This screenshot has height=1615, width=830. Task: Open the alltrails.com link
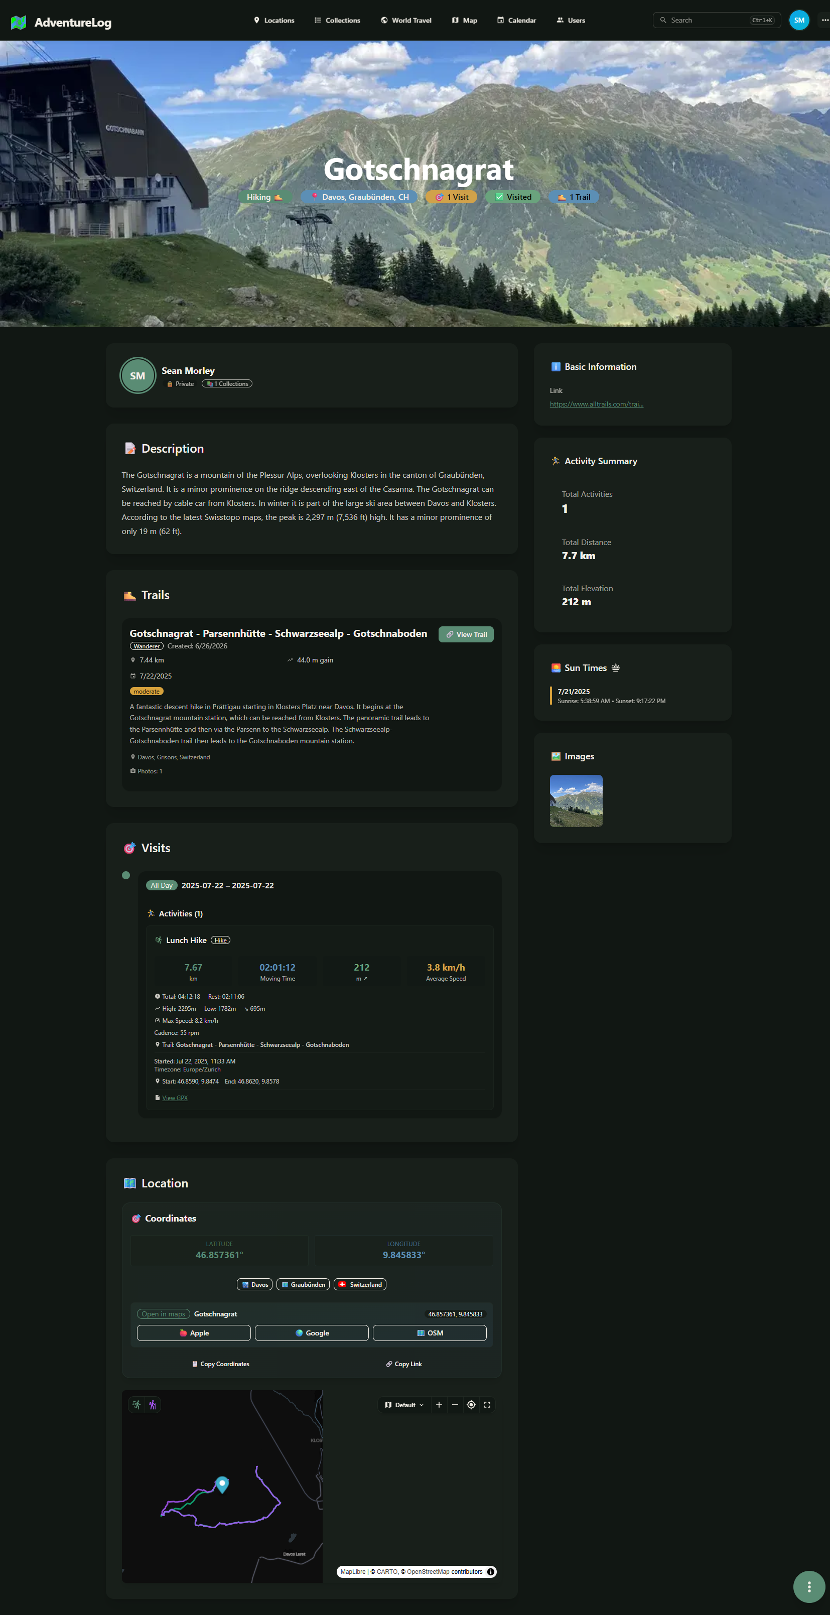(x=596, y=403)
